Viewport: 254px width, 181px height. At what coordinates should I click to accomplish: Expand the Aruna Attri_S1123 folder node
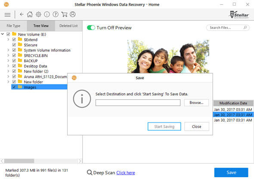8,77
